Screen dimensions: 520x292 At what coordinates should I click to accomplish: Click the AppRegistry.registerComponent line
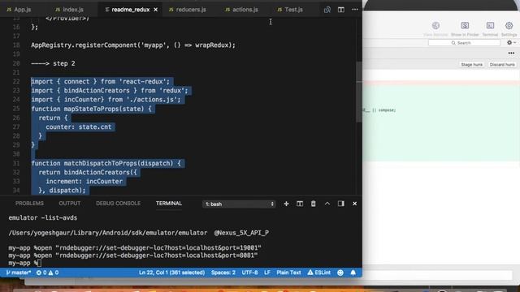[133, 45]
